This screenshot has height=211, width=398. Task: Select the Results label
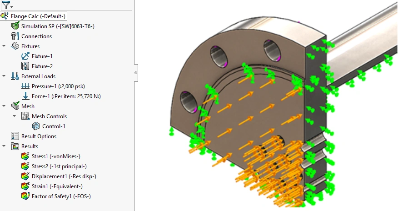[x=30, y=146]
